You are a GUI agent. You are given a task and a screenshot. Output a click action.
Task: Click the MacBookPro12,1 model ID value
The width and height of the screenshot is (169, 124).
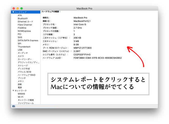pos(82,21)
